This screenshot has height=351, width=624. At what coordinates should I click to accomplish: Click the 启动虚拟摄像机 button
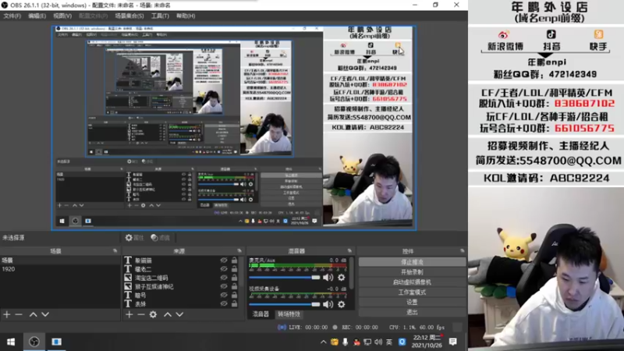(x=412, y=282)
